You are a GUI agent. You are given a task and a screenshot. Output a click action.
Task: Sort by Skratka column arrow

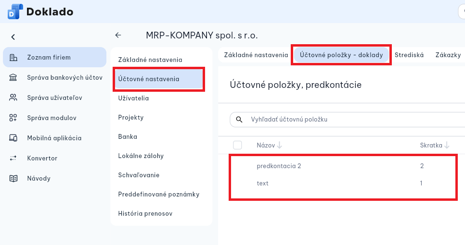point(447,145)
